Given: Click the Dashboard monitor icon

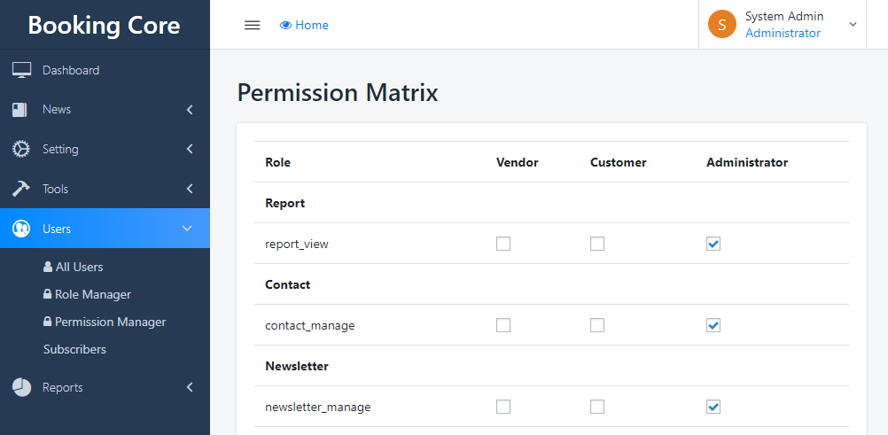Looking at the screenshot, I should [21, 70].
